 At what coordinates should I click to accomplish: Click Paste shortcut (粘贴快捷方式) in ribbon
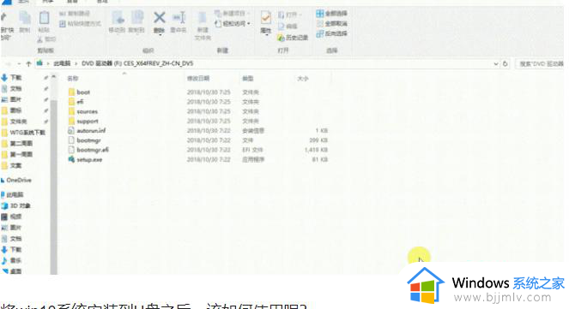pos(80,24)
